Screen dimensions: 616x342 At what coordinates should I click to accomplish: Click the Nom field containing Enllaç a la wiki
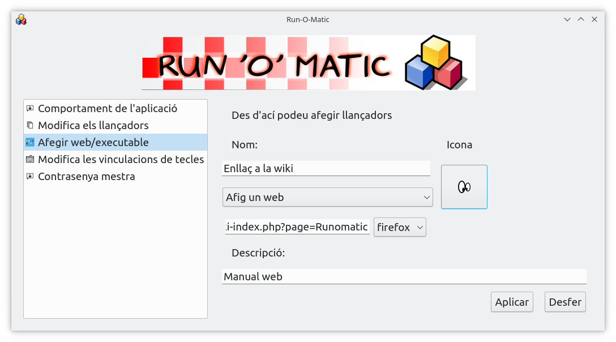tap(326, 168)
